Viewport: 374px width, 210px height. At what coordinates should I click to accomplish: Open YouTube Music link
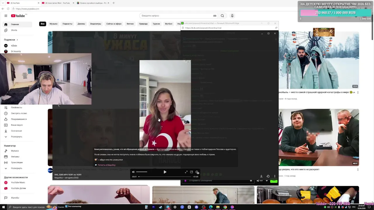(x=18, y=183)
